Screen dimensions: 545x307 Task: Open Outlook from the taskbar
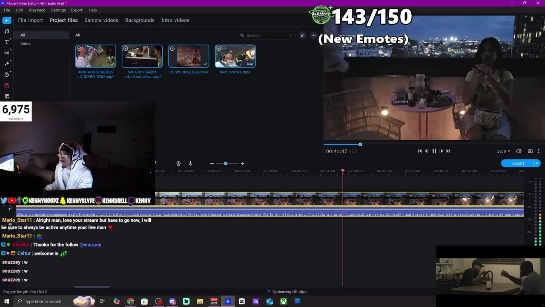click(270, 301)
